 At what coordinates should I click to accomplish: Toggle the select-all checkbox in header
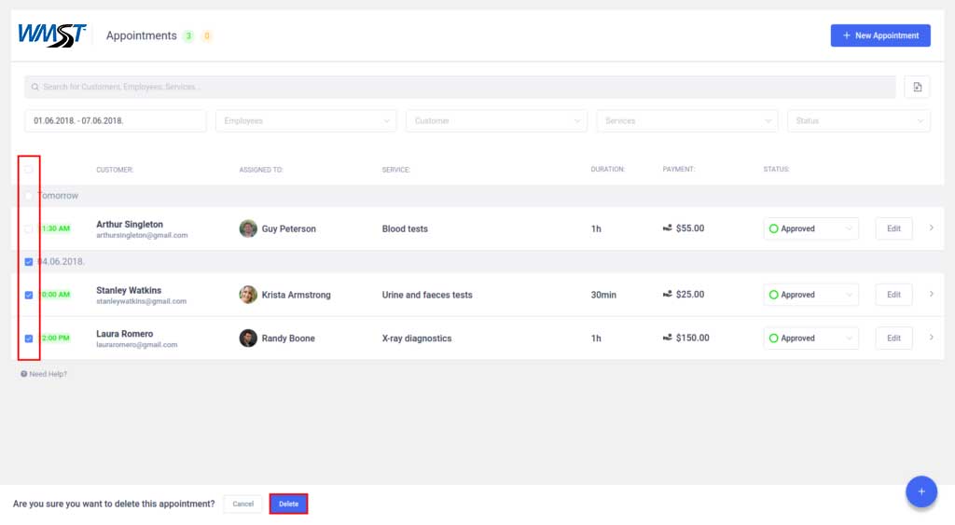29,170
